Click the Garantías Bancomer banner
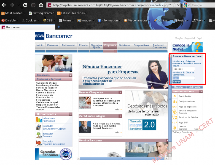This screenshot has width=215, height=165. 54,154
